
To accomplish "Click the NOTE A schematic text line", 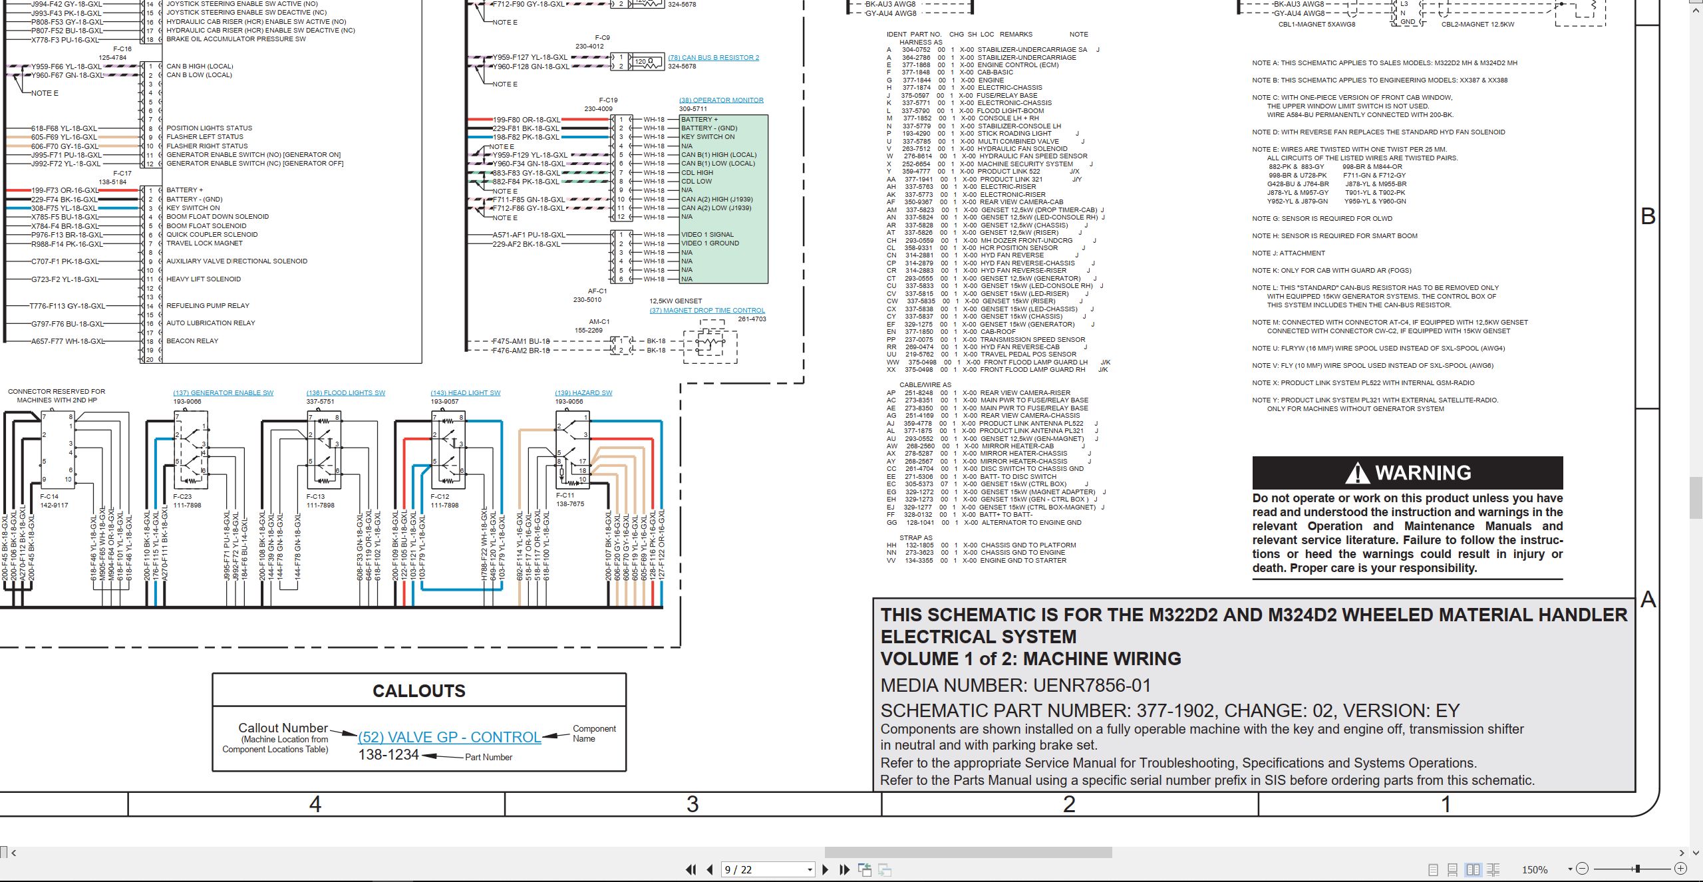I will (1384, 63).
